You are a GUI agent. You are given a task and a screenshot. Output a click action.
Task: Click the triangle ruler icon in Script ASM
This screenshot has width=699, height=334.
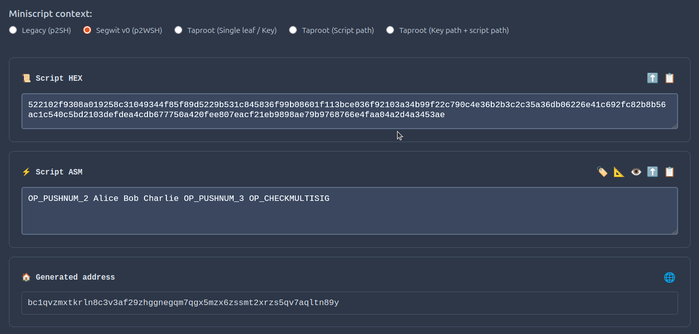[x=619, y=172]
